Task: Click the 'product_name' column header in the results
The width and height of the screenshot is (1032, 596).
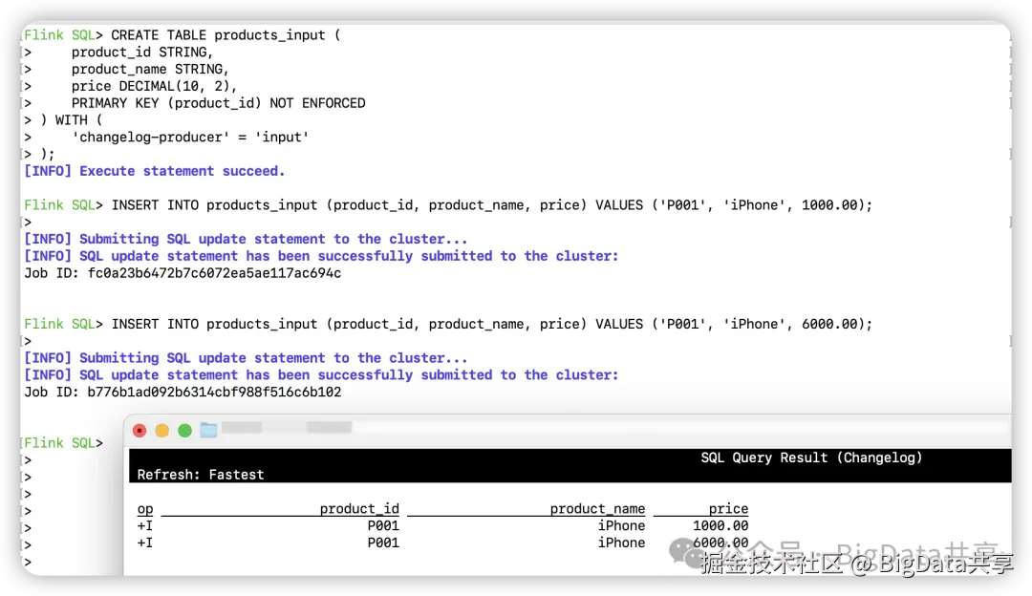Action: coord(597,508)
